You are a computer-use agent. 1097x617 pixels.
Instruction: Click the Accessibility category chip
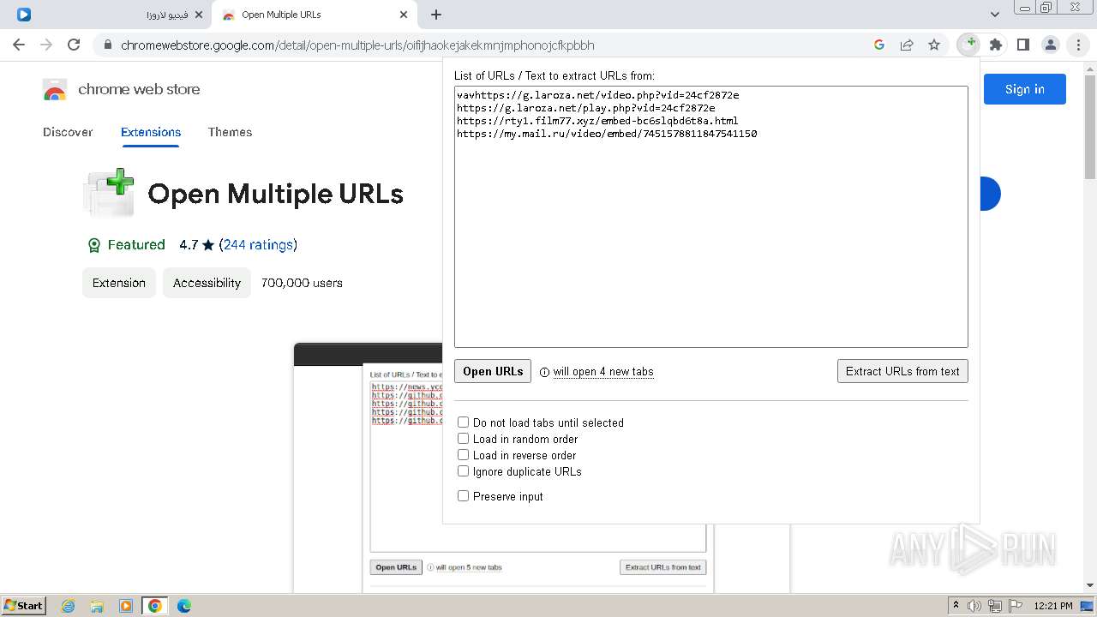[x=207, y=283]
